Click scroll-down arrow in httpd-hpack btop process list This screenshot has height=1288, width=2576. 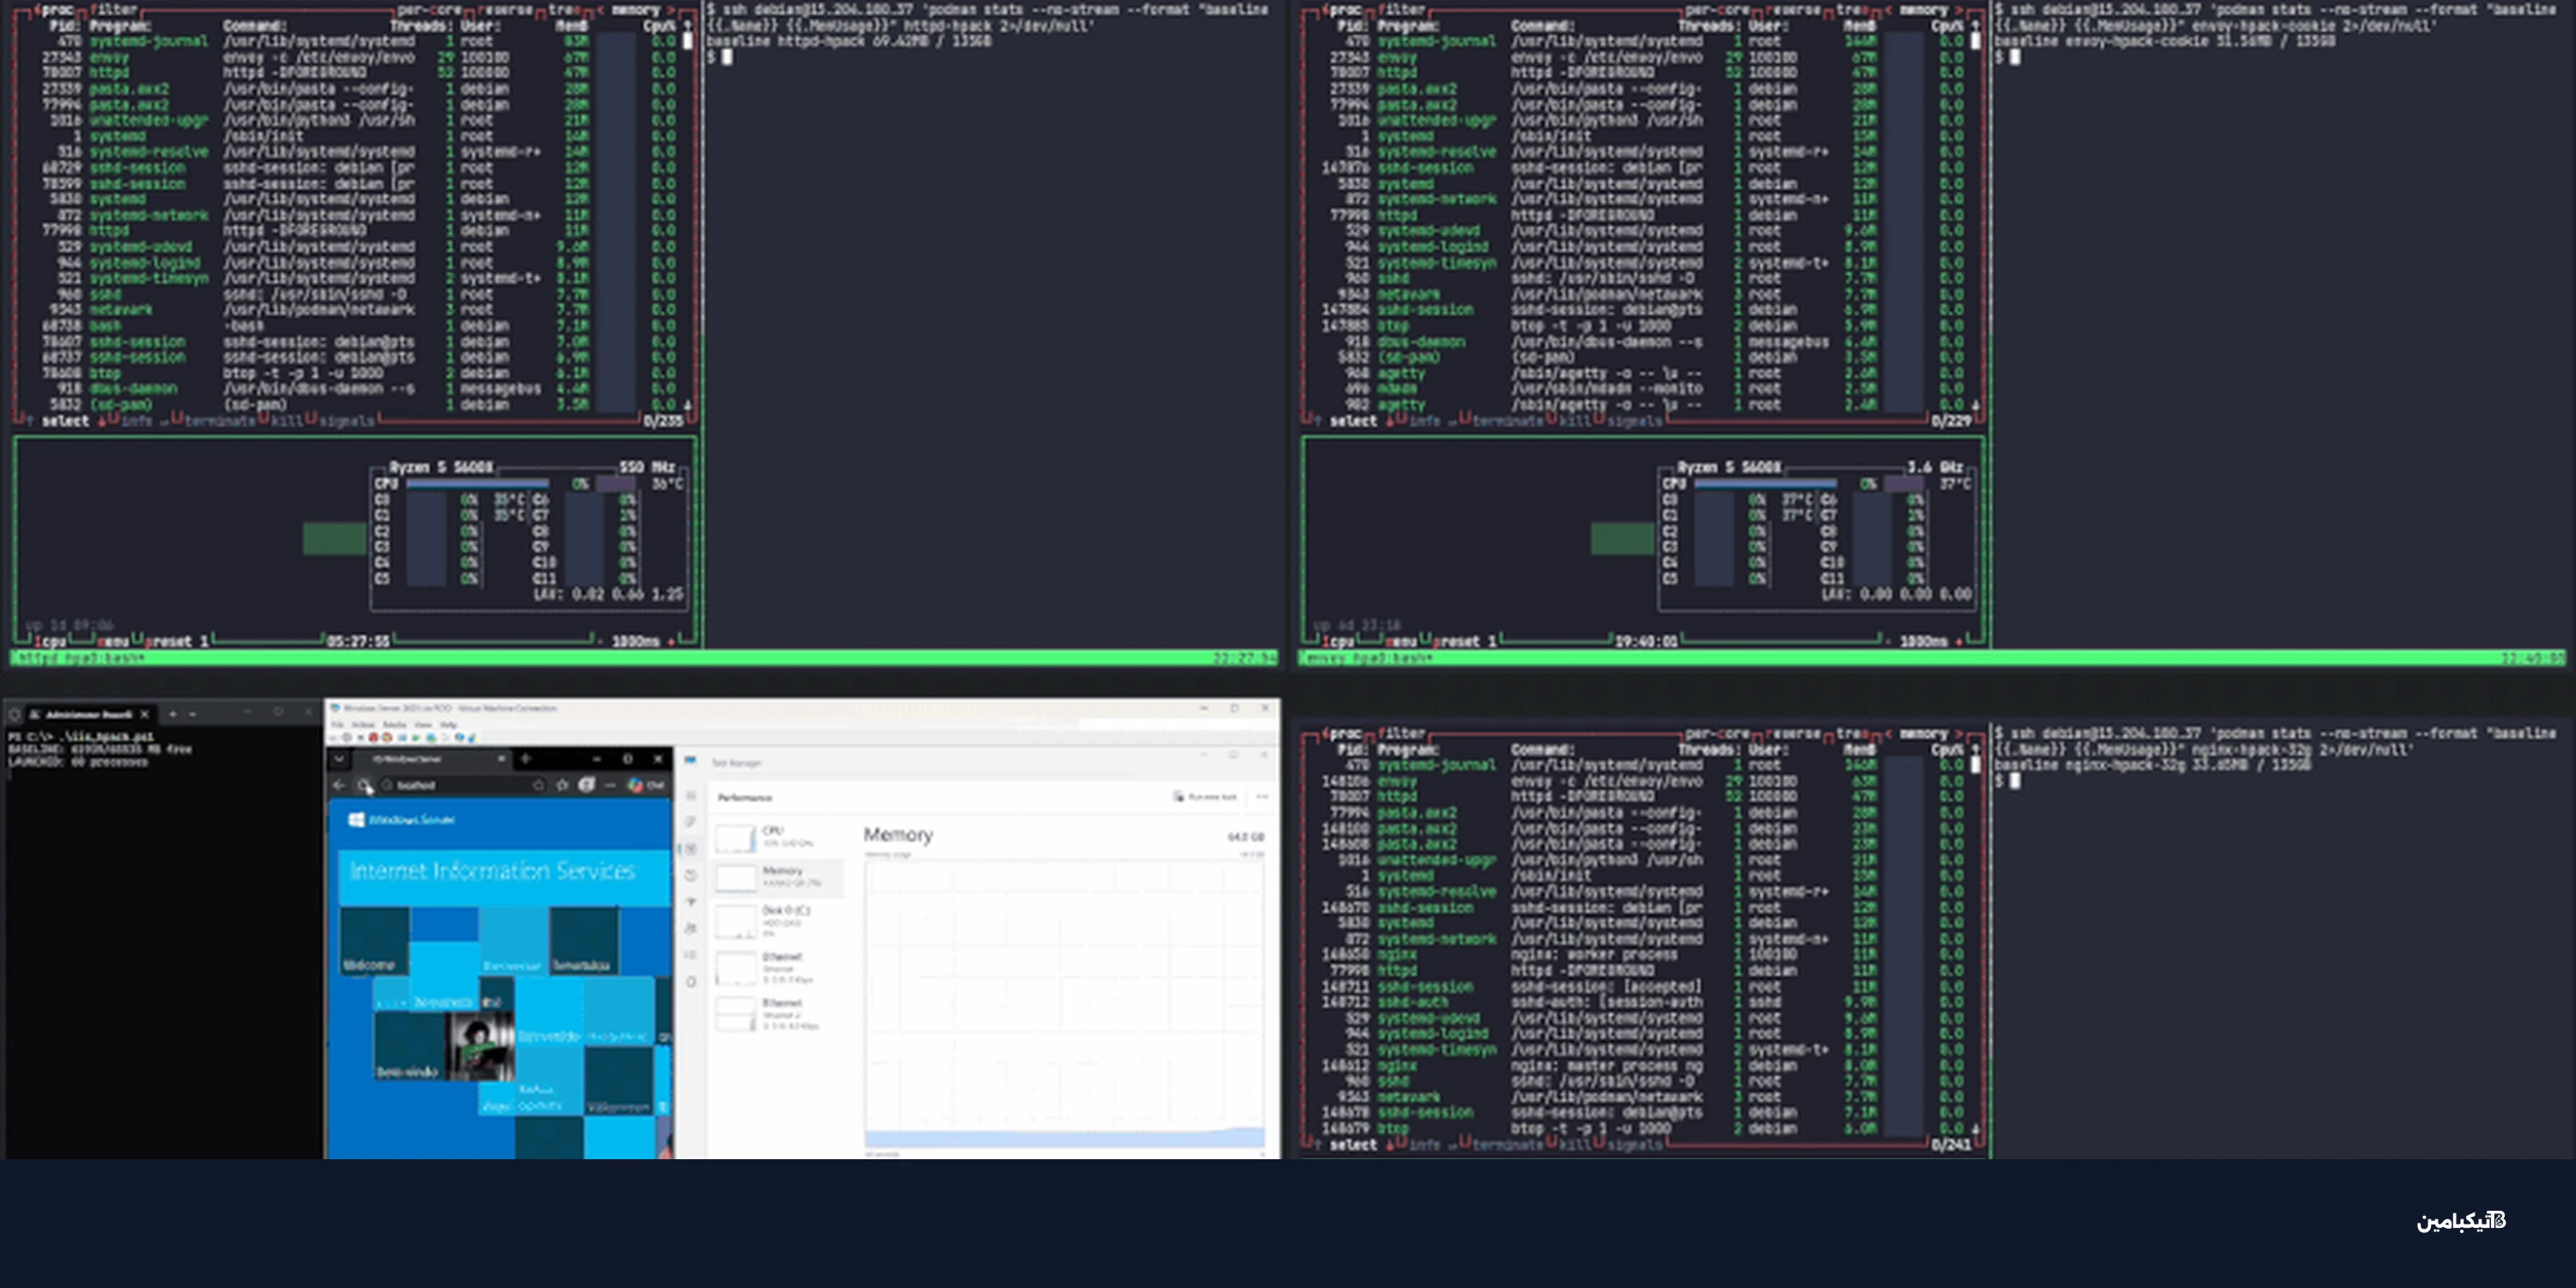pos(688,405)
